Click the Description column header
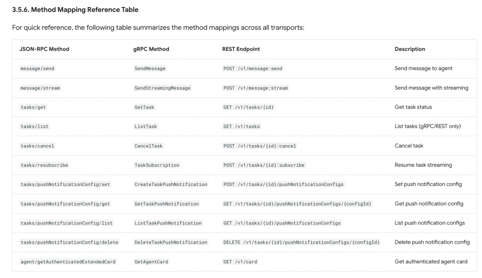This screenshot has height=278, width=482. pyautogui.click(x=410, y=49)
